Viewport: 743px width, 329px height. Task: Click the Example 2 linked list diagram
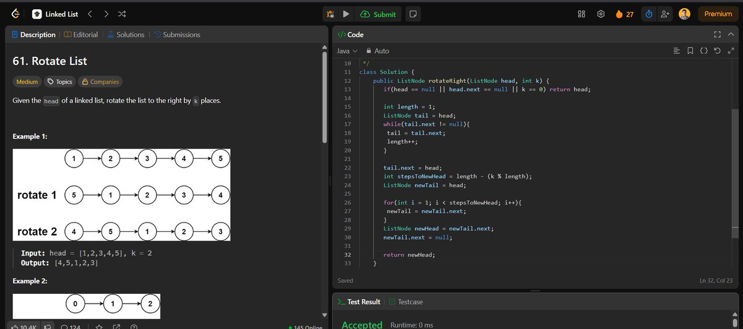(x=87, y=307)
